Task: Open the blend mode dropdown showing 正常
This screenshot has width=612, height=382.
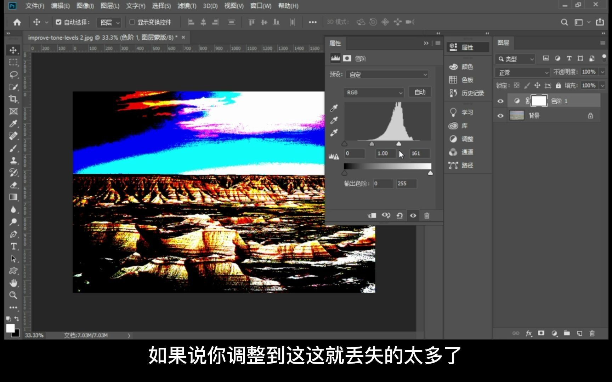Action: (522, 72)
